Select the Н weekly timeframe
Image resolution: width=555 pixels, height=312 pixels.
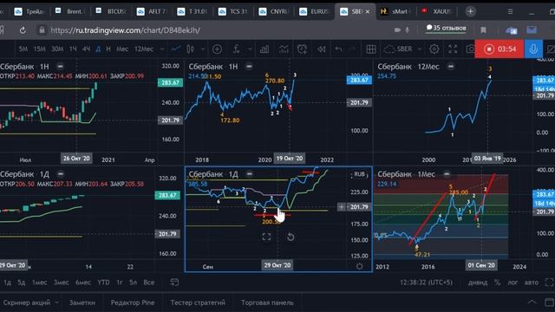(108, 49)
